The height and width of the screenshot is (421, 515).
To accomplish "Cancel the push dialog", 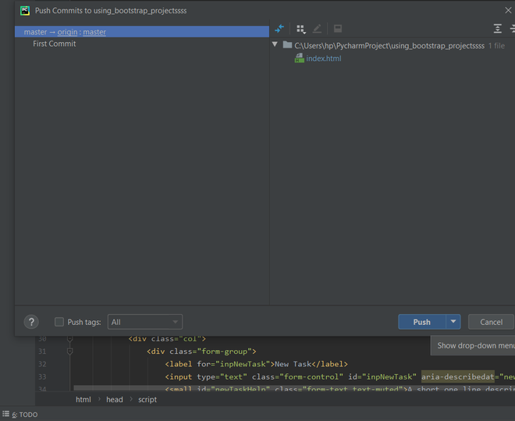I will pyautogui.click(x=491, y=322).
